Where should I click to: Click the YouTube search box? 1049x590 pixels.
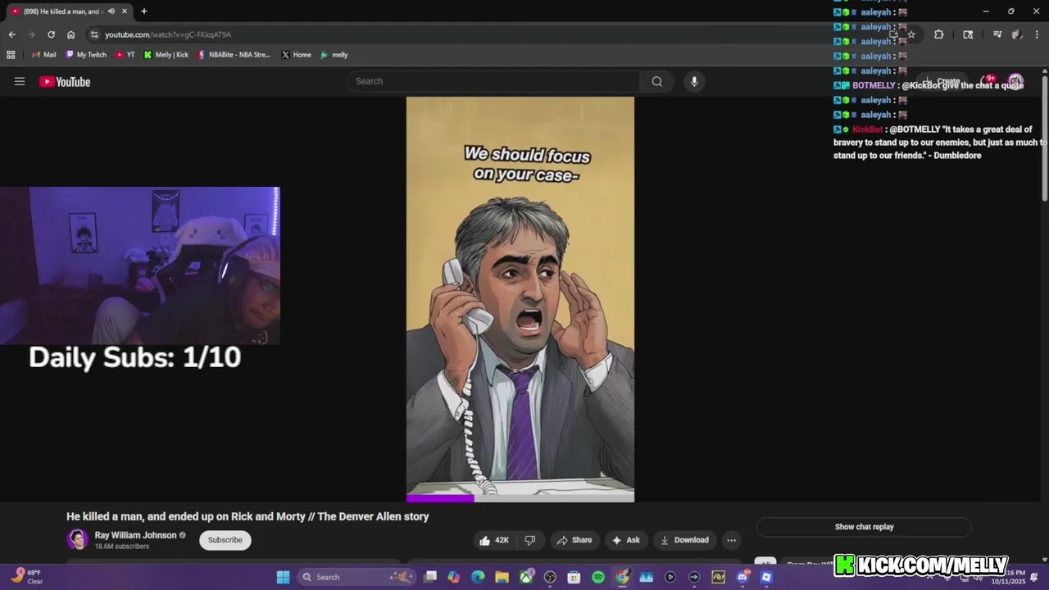tap(493, 81)
